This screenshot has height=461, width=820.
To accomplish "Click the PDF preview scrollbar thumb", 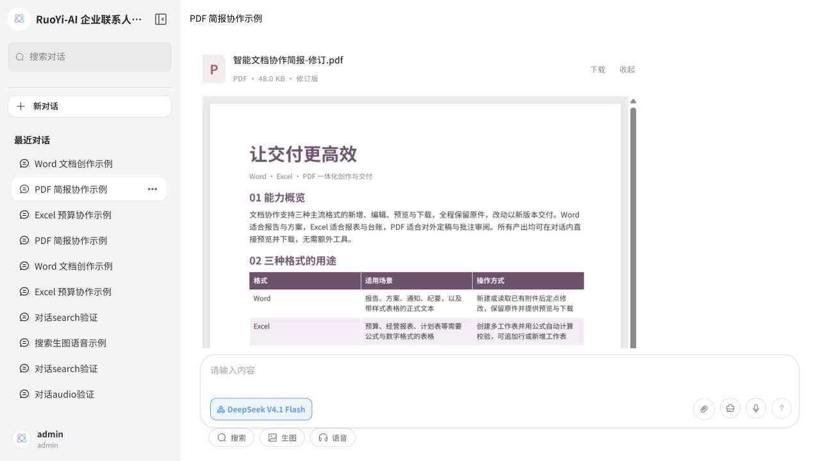I will pos(633,228).
